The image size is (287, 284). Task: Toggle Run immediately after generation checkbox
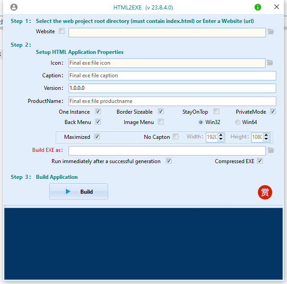tap(169, 161)
